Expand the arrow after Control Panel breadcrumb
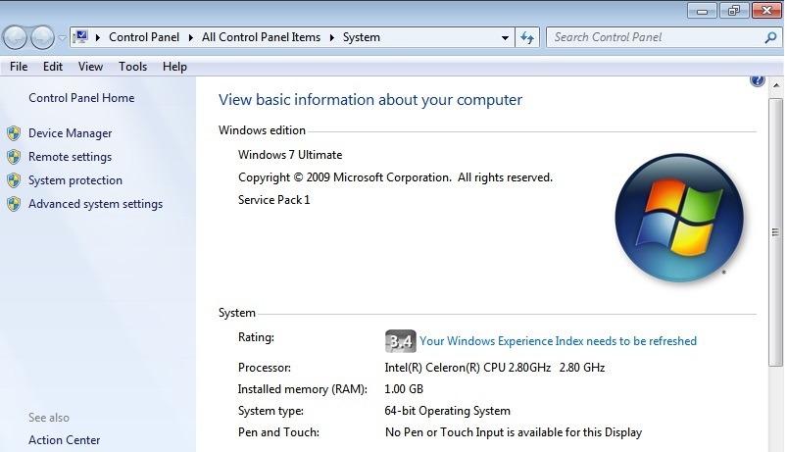Screen dimensions: 788x452 190,37
